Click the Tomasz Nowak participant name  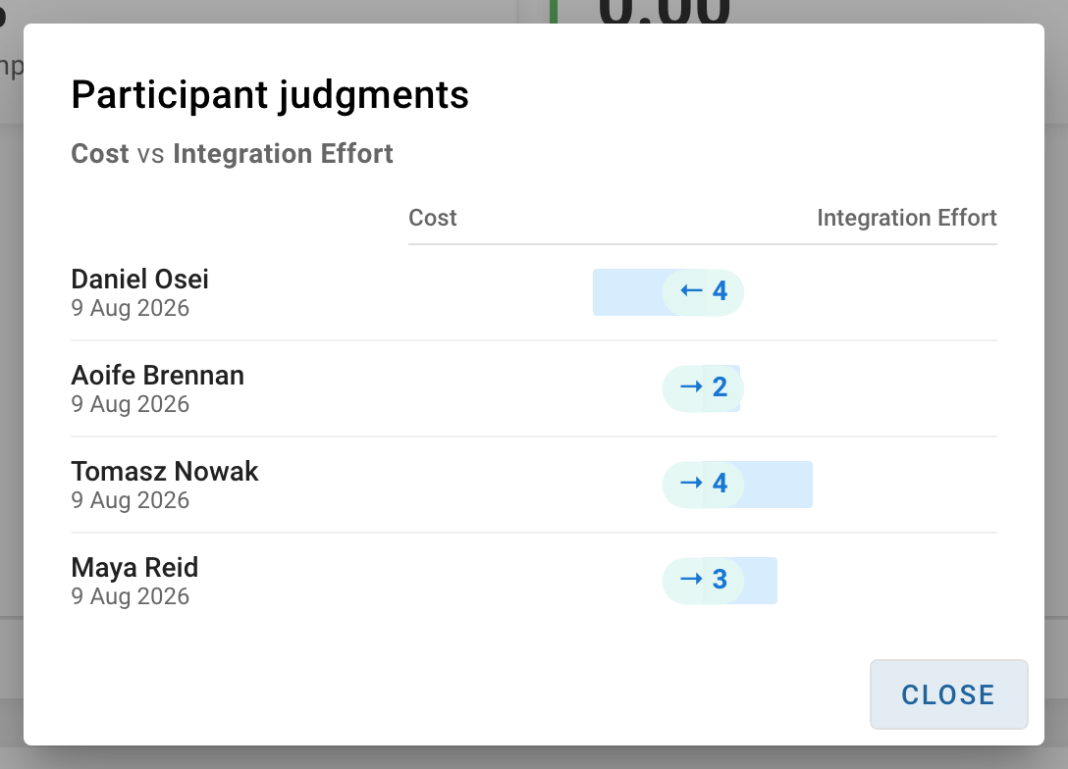165,471
